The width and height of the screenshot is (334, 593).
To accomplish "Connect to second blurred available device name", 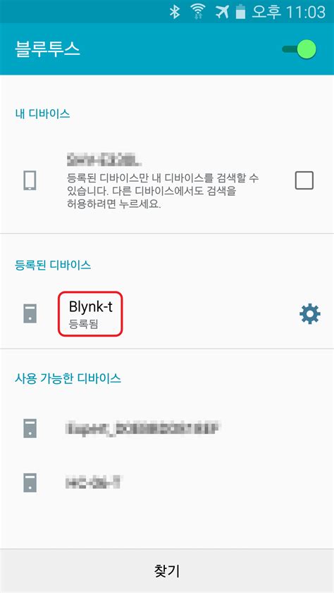I will tap(94, 482).
